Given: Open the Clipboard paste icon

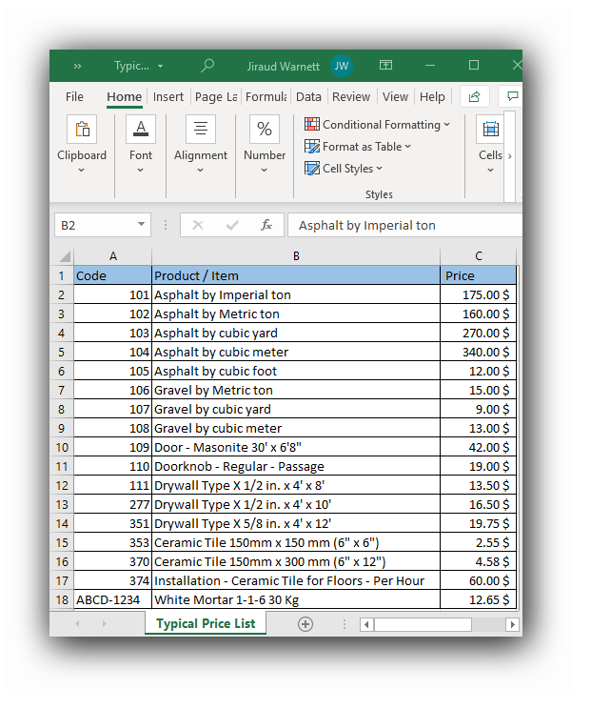Looking at the screenshot, I should (82, 130).
